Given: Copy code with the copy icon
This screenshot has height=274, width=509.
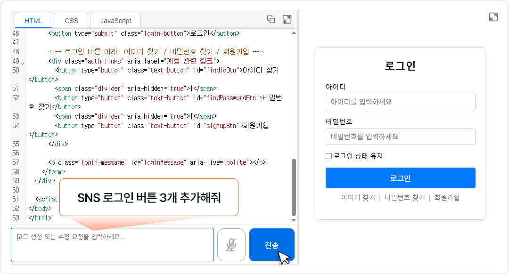Looking at the screenshot, I should (271, 19).
